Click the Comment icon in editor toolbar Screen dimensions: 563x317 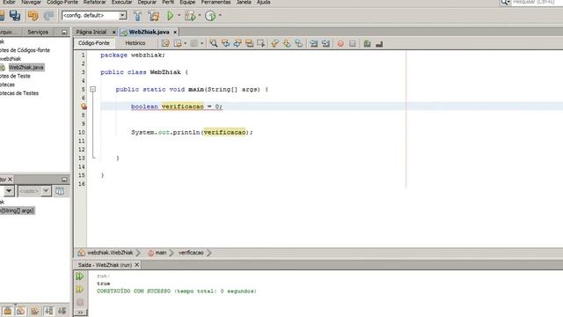[367, 43]
